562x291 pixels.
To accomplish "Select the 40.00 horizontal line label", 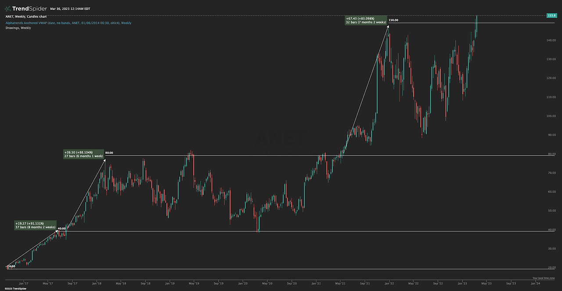I will click(61, 228).
